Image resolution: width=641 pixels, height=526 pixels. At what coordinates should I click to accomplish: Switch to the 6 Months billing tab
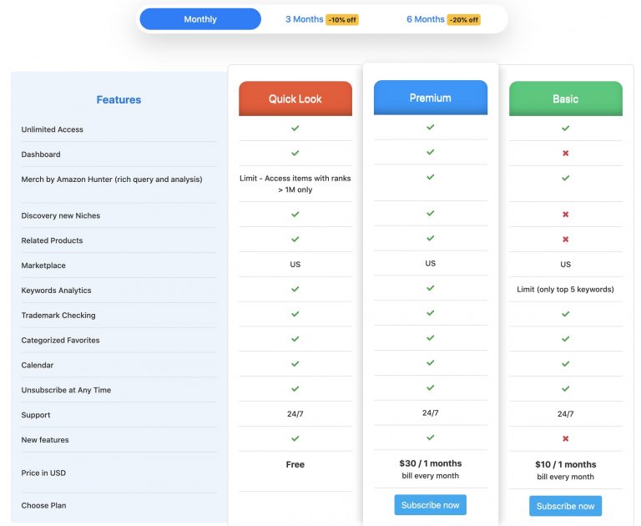pos(425,19)
